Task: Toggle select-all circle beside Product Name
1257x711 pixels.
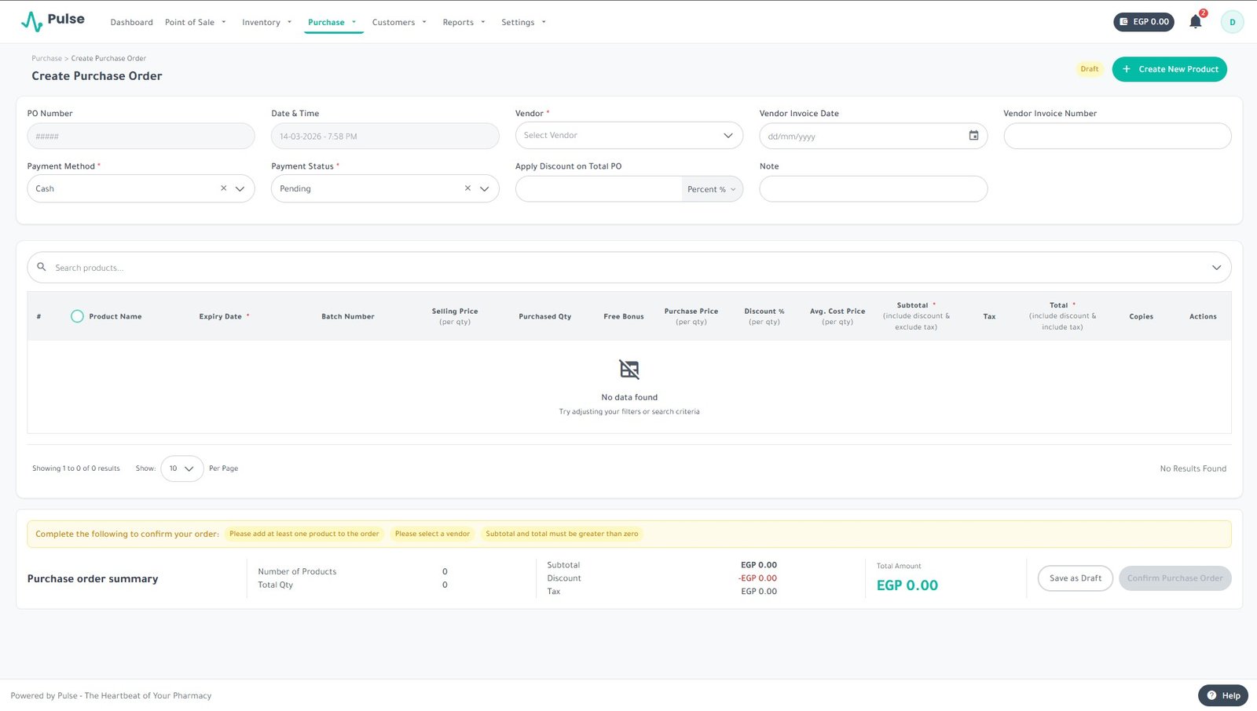Action: pyautogui.click(x=77, y=316)
